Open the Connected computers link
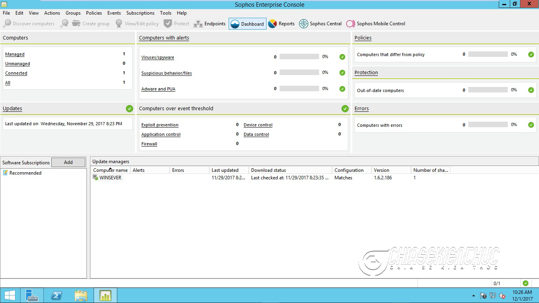 click(16, 73)
